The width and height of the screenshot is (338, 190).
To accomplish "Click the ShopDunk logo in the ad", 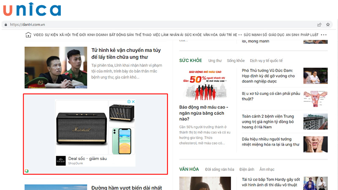I will [61, 161].
